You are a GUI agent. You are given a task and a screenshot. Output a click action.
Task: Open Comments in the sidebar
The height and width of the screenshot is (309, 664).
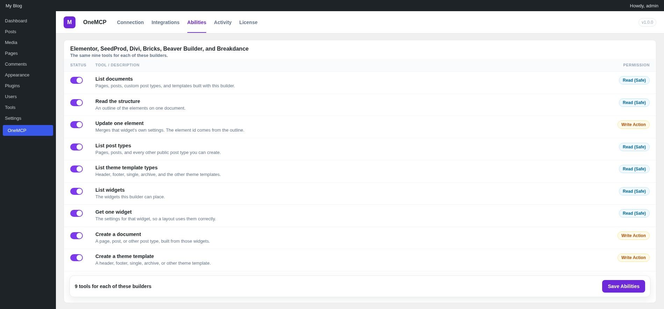click(28, 64)
